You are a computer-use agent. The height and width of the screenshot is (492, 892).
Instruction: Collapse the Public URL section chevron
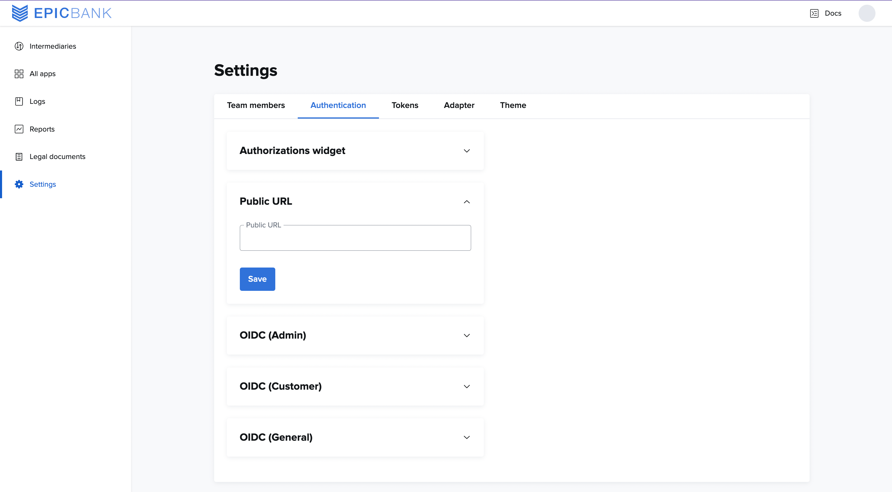466,201
